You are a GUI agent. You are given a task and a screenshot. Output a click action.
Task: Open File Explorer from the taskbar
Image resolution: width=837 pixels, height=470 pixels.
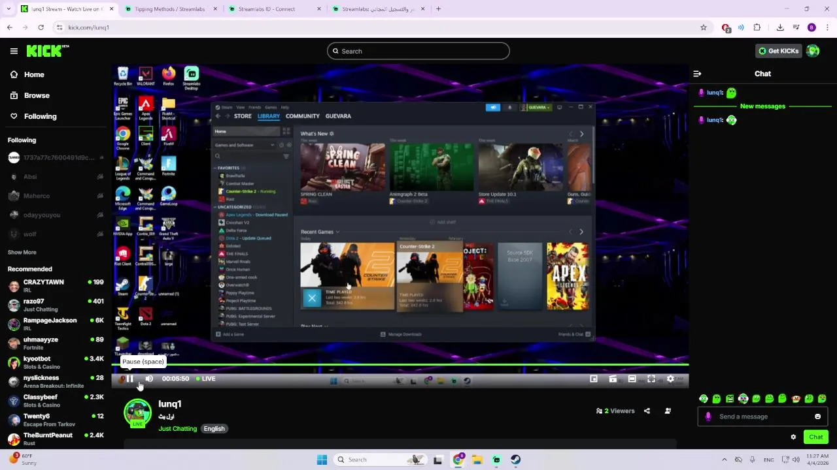point(477,460)
